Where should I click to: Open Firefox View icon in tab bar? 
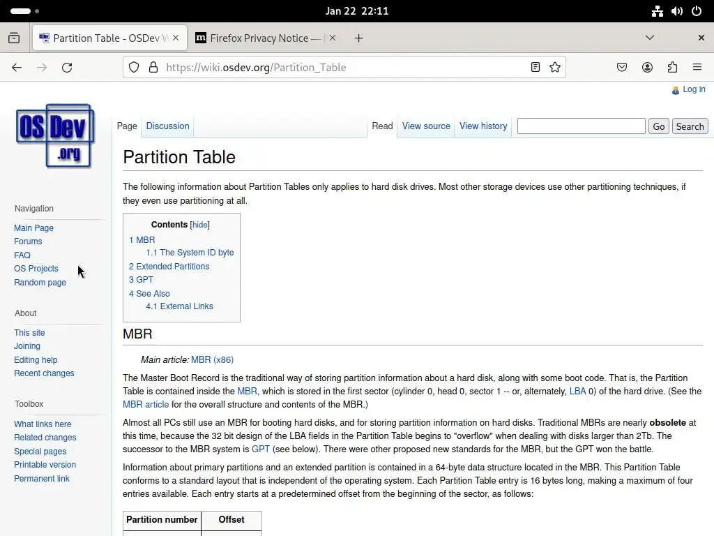tap(14, 38)
